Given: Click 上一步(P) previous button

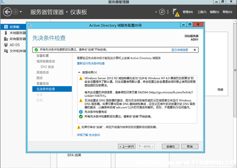Looking at the screenshot, I should point(127,146).
